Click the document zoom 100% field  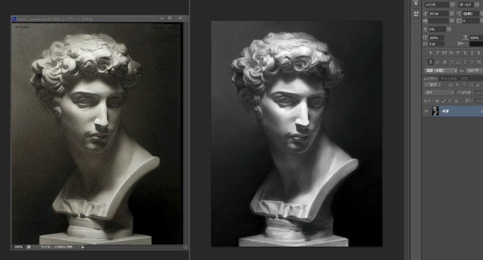click(x=18, y=247)
